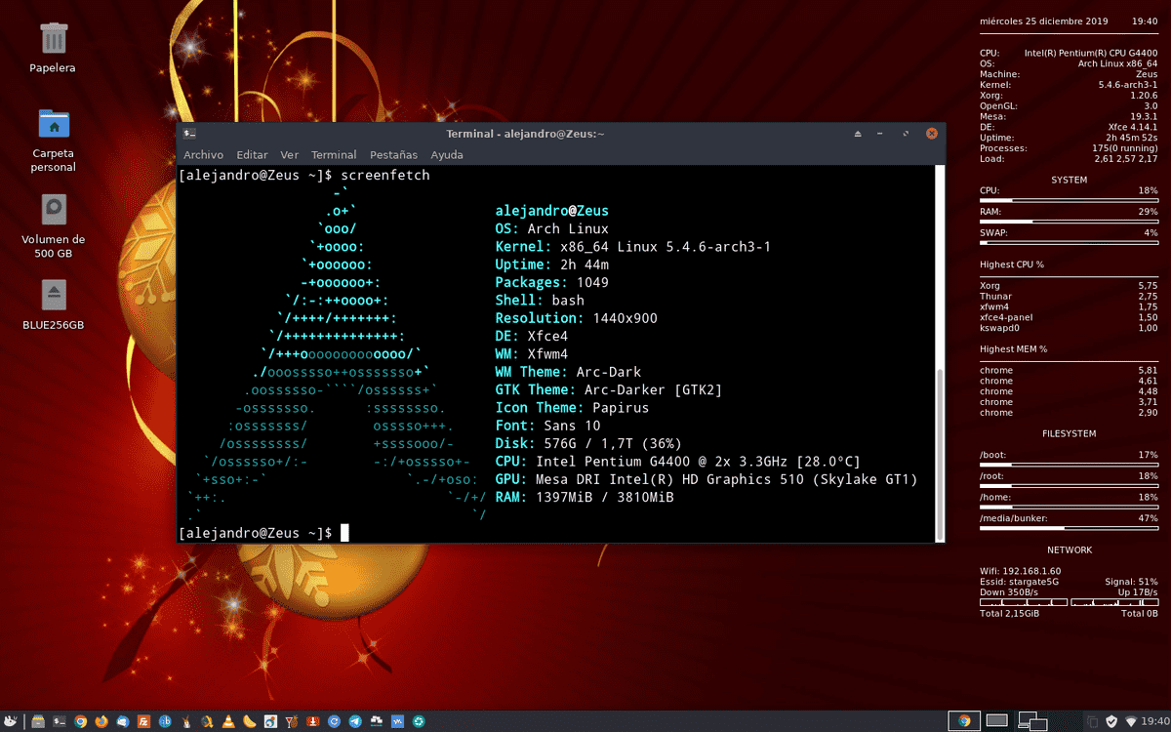
Task: Click the 'kswapd0' entry under Highest CPU %
Action: (x=998, y=328)
